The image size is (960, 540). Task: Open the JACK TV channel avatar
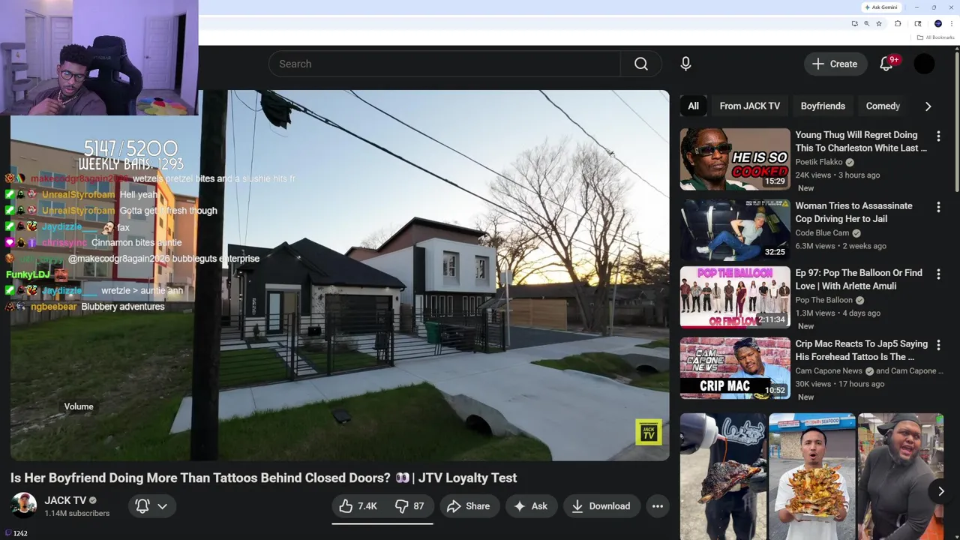[23, 505]
